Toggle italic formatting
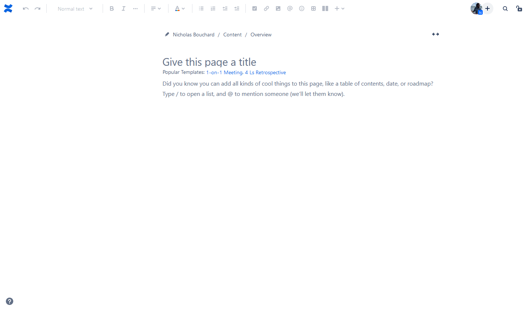Screen dimensions: 525x309 click(x=124, y=8)
